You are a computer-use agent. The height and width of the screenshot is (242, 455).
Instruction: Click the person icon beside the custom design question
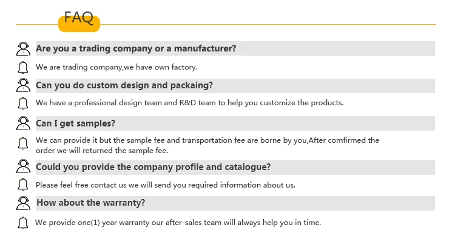(x=23, y=85)
